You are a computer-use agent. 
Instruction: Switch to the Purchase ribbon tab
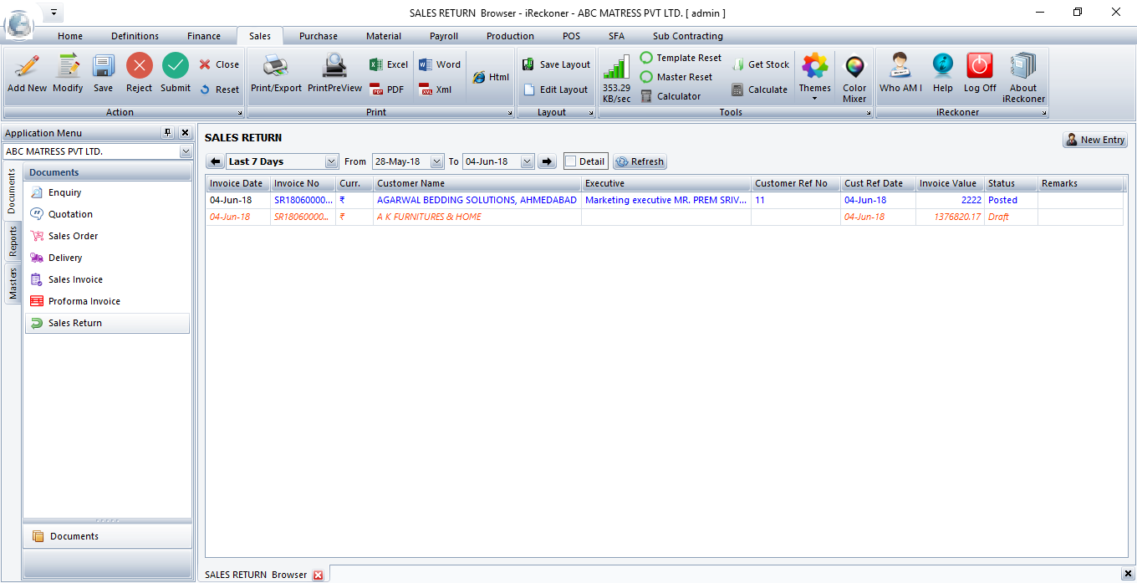(x=319, y=36)
